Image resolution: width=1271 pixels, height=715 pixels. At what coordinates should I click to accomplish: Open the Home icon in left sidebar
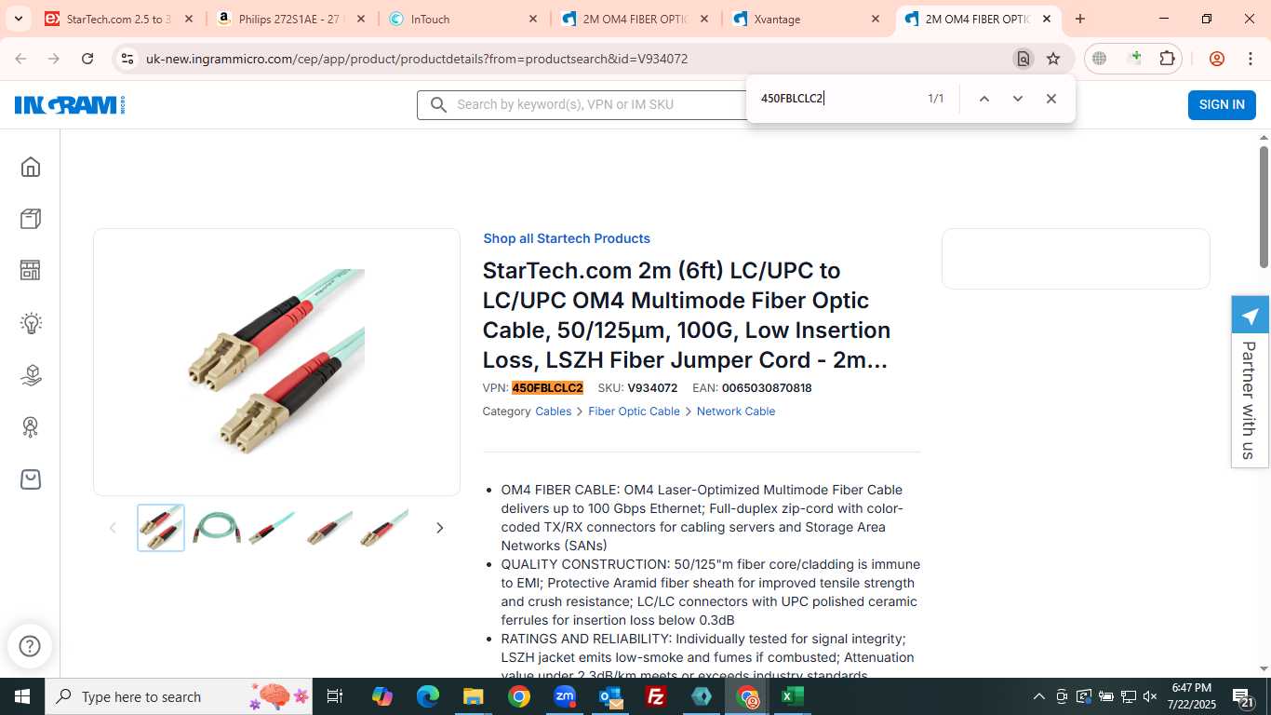point(31,167)
